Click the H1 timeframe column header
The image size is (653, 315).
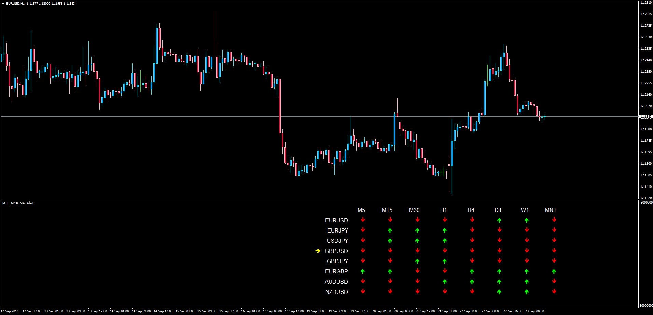(x=443, y=210)
